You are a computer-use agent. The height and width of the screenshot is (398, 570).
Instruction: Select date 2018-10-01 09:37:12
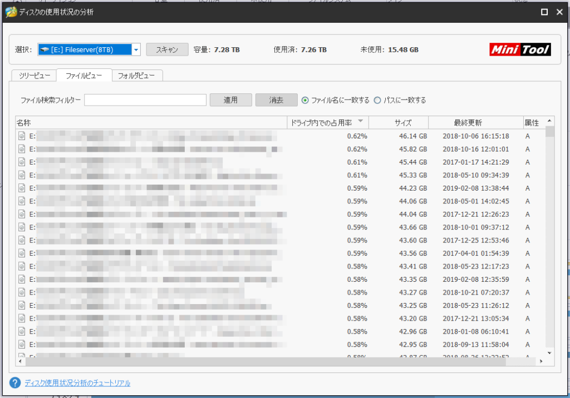pyautogui.click(x=476, y=227)
